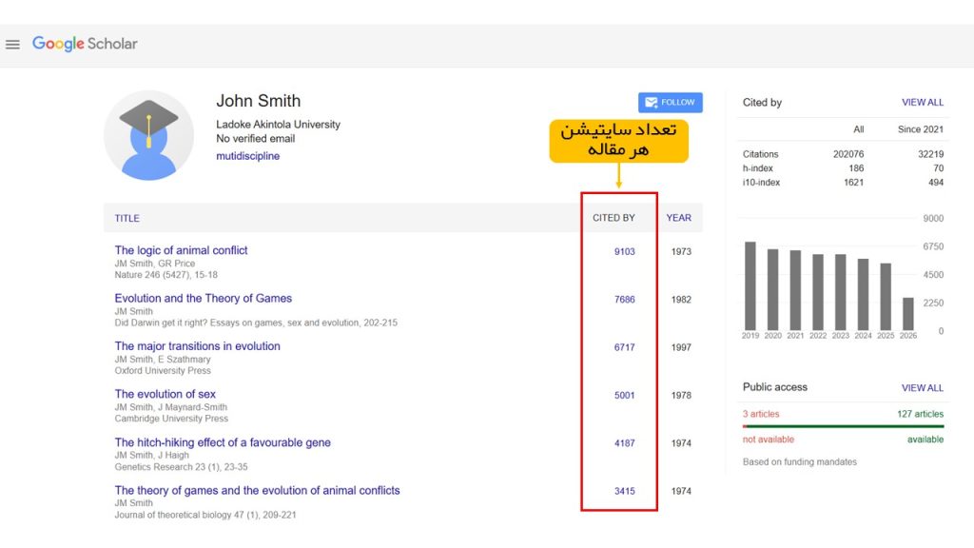The width and height of the screenshot is (974, 548).
Task: Open the hamburger menu icon
Action: pos(12,45)
